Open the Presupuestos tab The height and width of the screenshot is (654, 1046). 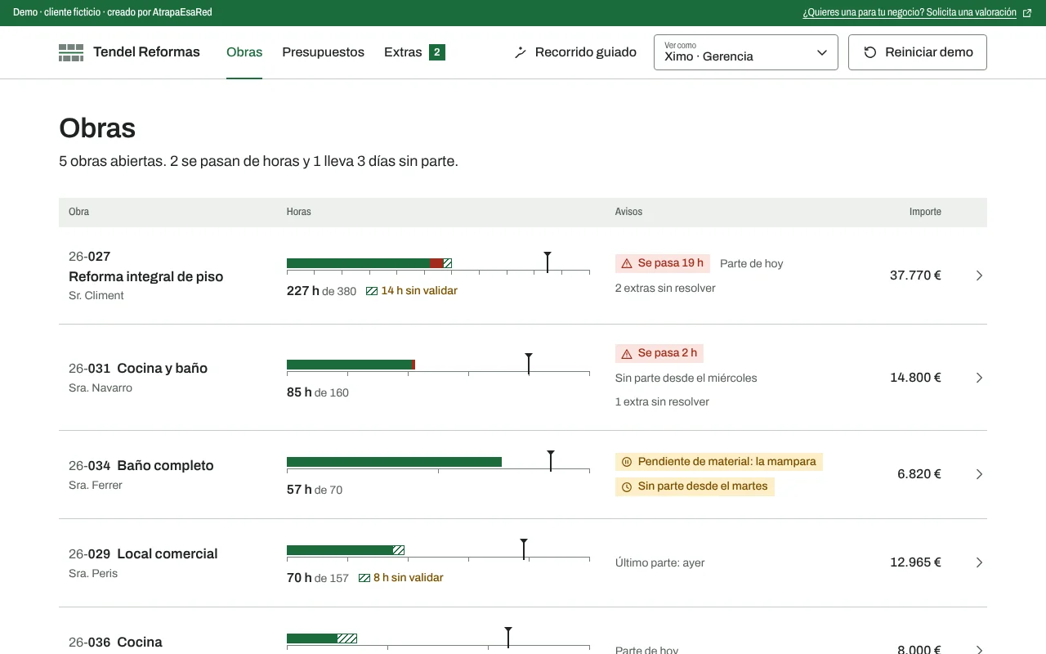(323, 52)
